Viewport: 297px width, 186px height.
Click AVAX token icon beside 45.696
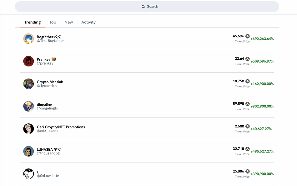coord(247,36)
